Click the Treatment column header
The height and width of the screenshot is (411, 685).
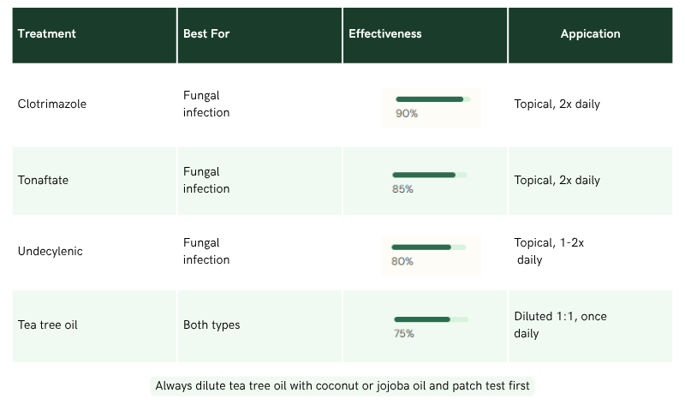click(x=47, y=34)
